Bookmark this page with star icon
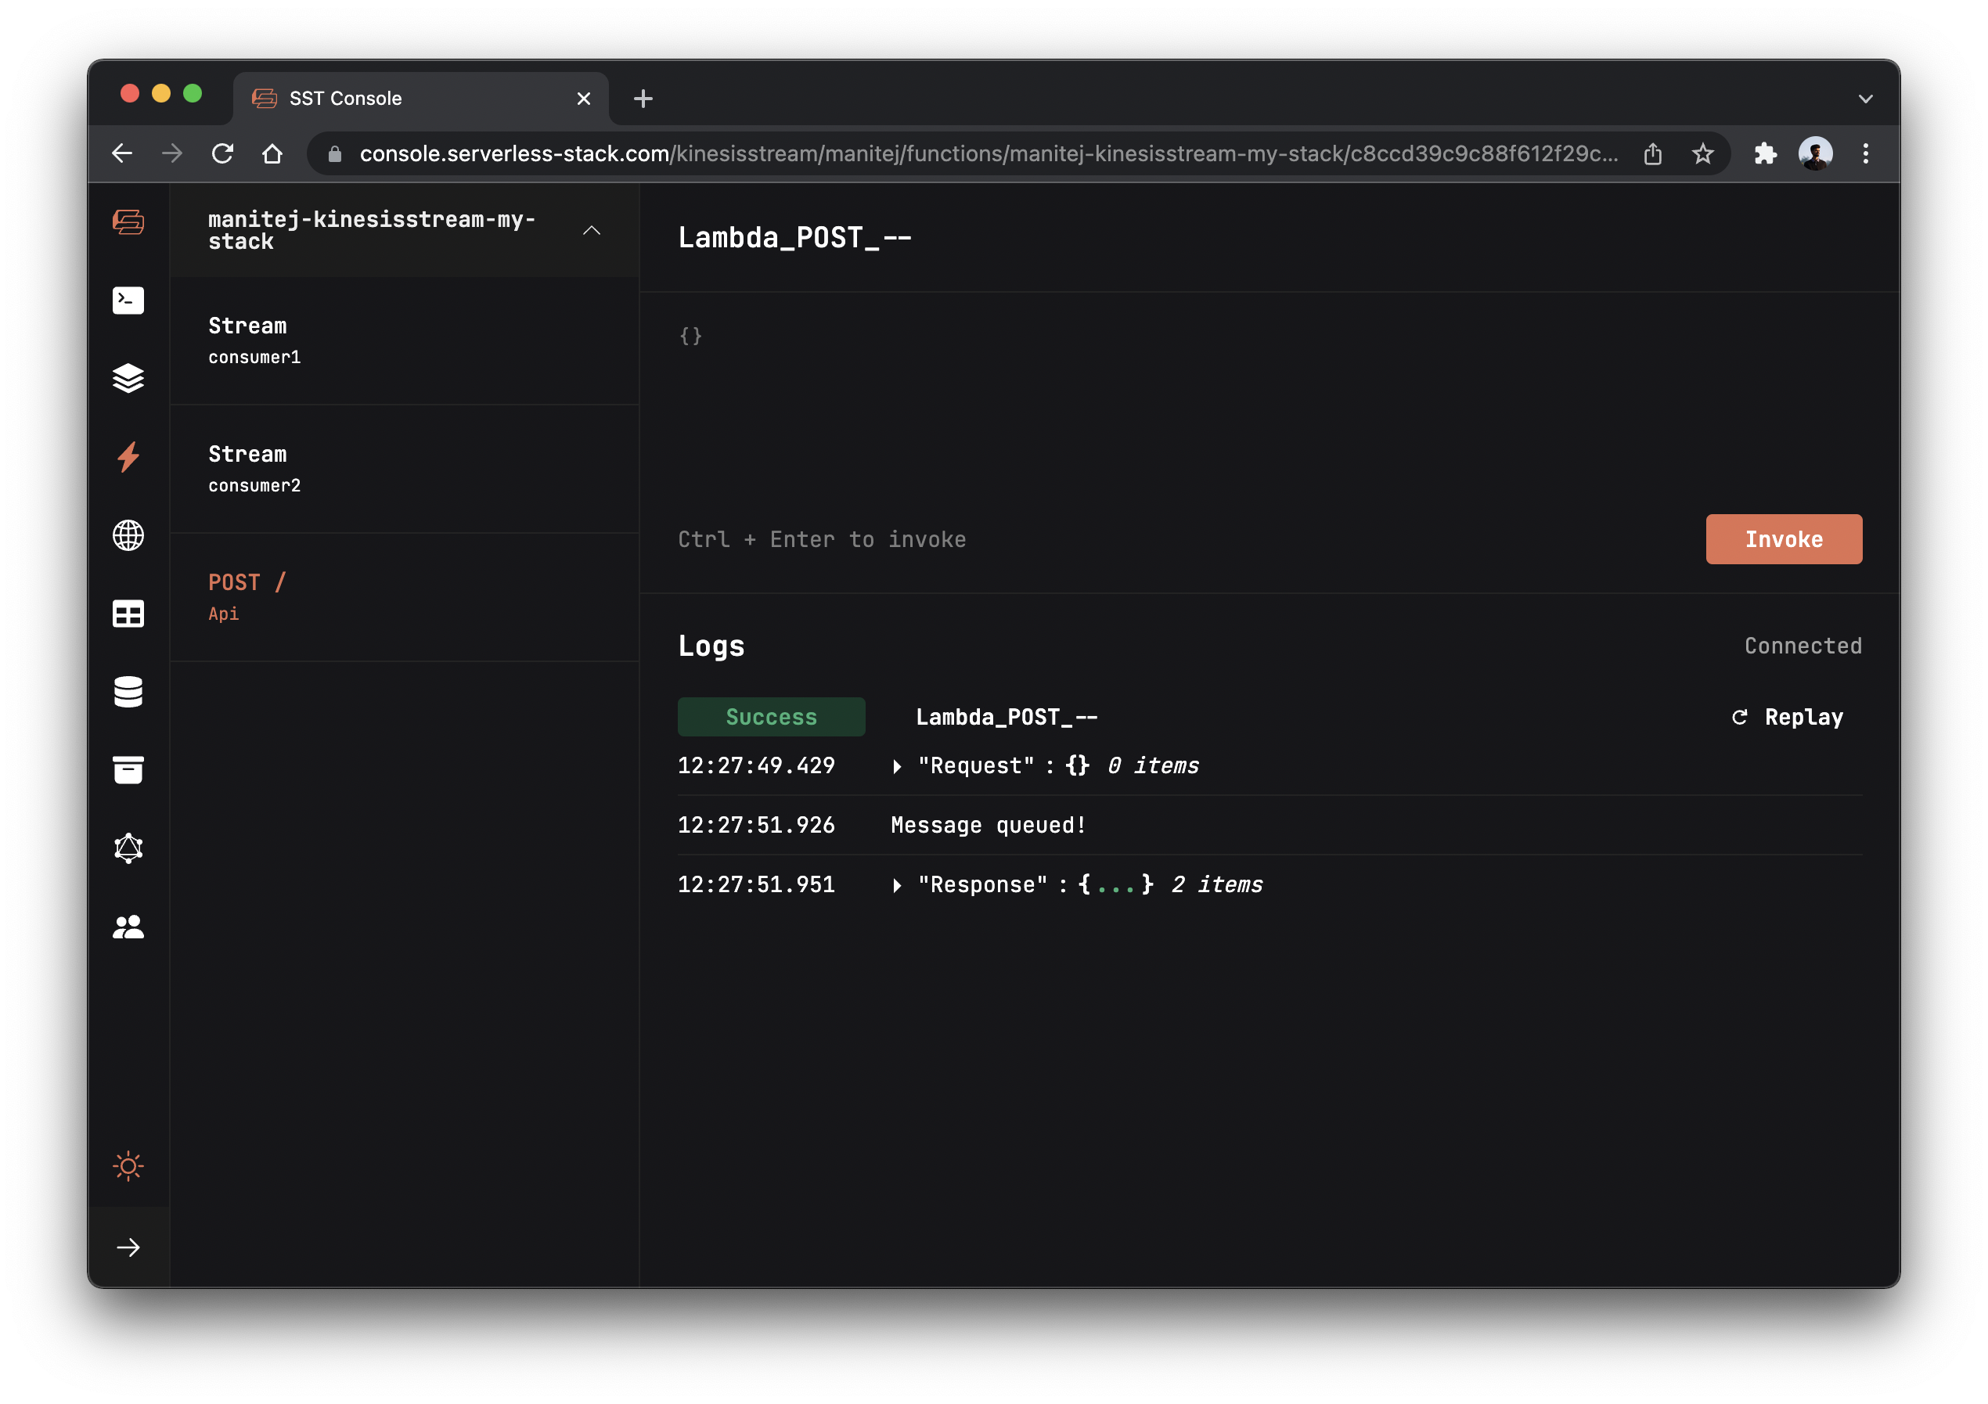Screen dimensions: 1988x1404 click(x=1702, y=153)
